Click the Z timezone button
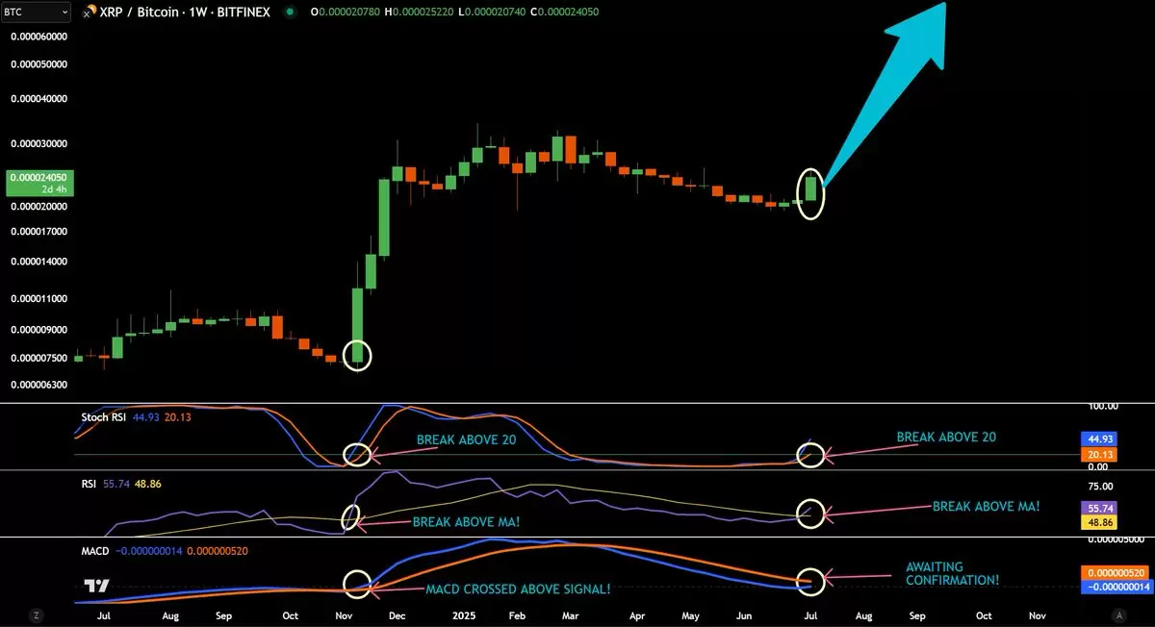This screenshot has width=1155, height=627. (x=36, y=614)
